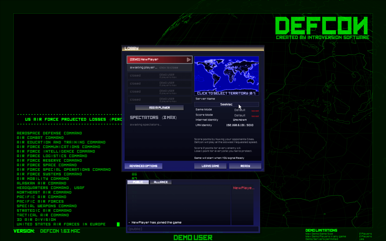Click 'PACIFIC AIR FORCES' line

pyautogui.click(x=40, y=201)
